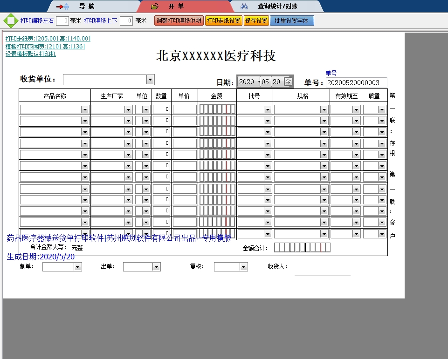Open the first 生产厂家 dropdown
448x359 pixels.
tap(129, 109)
